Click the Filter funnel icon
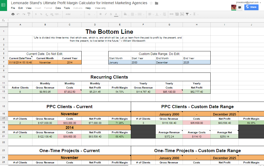Screen dimensions: 264x166 187,14
